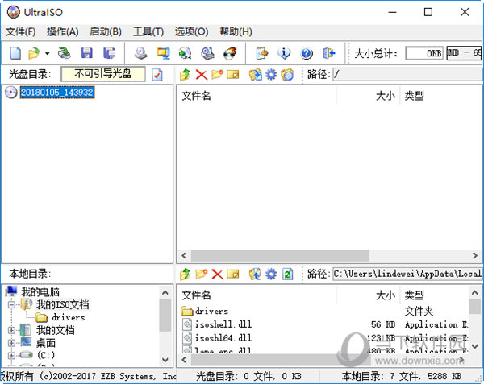Click the Burn CD/DVD image icon
This screenshot has height=384, width=484.
pyautogui.click(x=230, y=53)
